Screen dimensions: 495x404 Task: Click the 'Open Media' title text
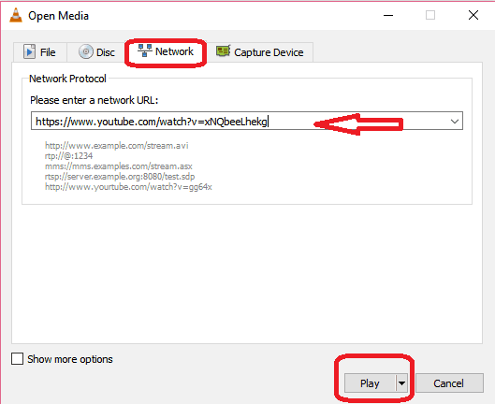click(x=58, y=16)
